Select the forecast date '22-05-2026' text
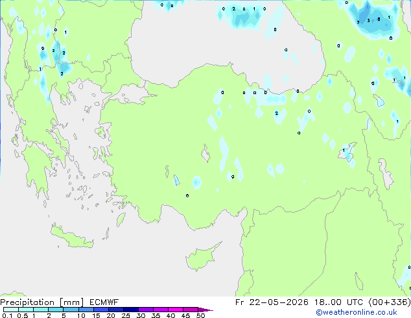This screenshot has height=318, width=411. click(x=279, y=302)
